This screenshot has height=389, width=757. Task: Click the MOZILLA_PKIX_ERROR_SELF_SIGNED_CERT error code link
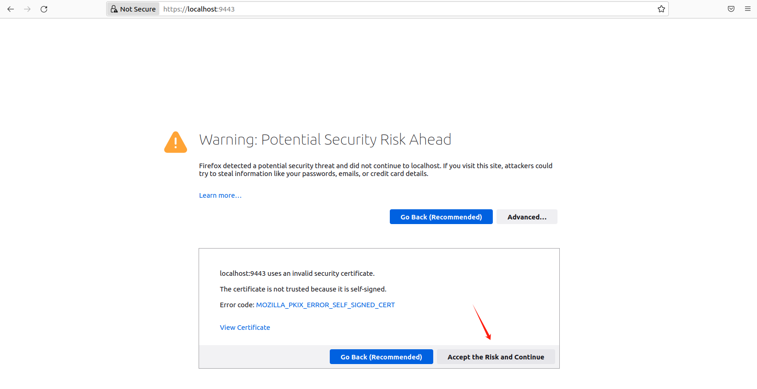pos(326,305)
